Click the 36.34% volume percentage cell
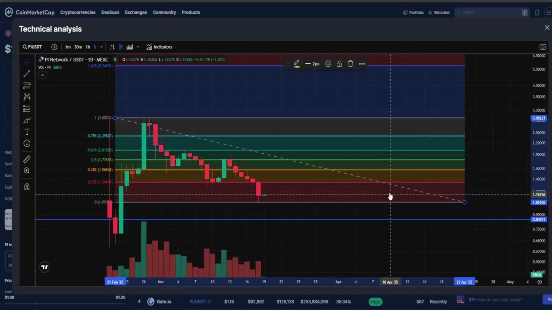The image size is (552, 310). tap(343, 302)
